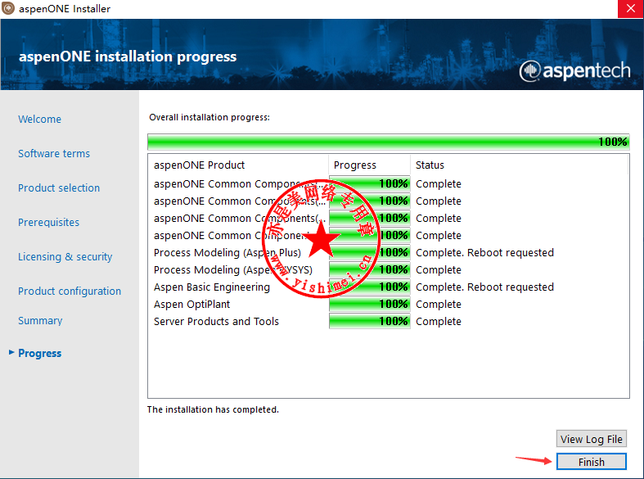Select the Summary step

coord(40,321)
